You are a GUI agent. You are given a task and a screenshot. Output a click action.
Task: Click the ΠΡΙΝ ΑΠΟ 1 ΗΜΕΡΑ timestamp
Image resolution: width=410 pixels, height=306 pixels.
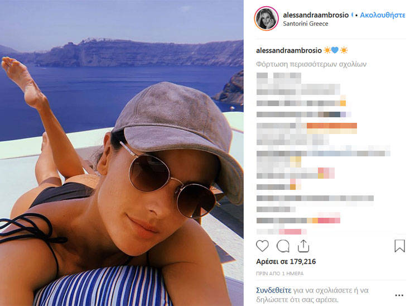click(280, 274)
